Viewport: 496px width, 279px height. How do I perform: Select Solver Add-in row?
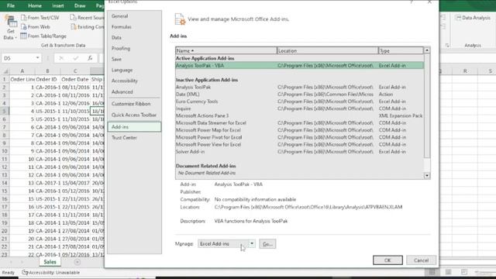click(299, 152)
